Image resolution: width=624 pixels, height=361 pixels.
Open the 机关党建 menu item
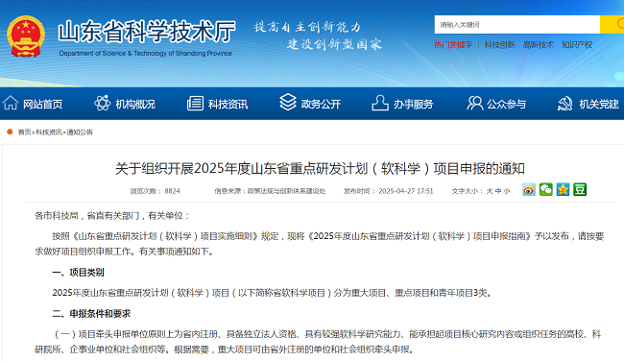[599, 105]
